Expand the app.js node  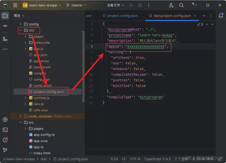[x=25, y=49]
